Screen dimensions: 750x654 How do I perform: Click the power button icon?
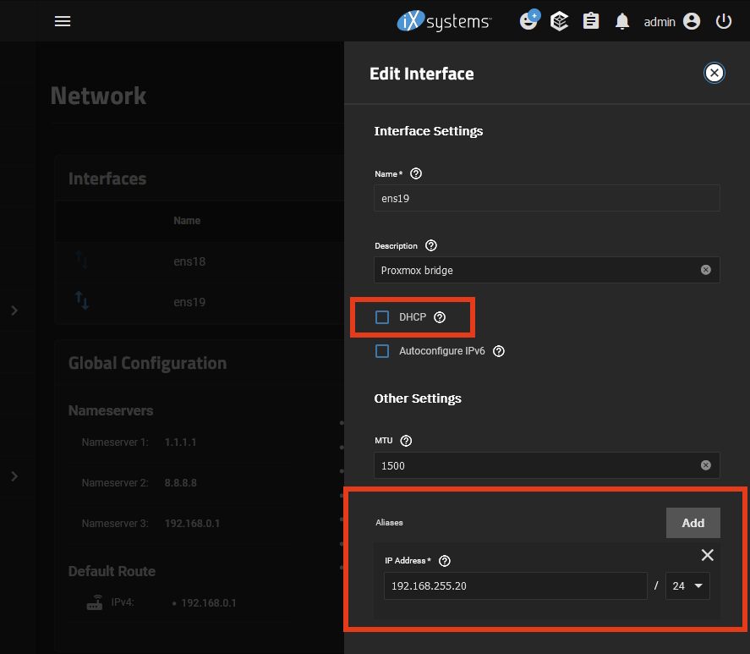(x=724, y=21)
